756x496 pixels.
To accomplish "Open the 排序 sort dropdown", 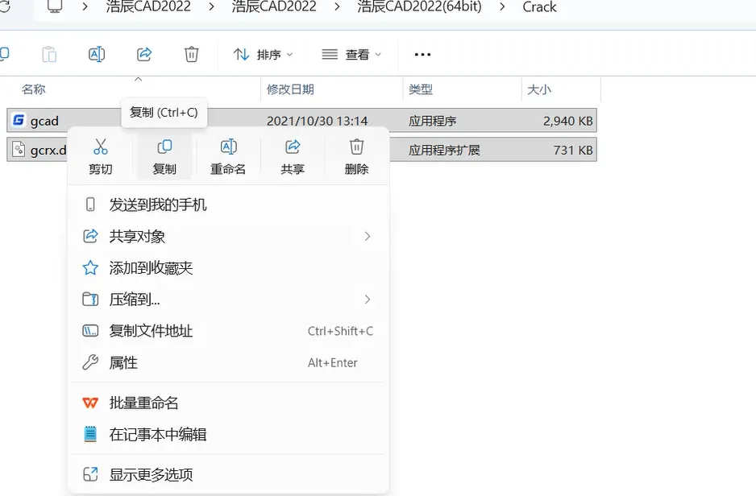I will coord(264,55).
